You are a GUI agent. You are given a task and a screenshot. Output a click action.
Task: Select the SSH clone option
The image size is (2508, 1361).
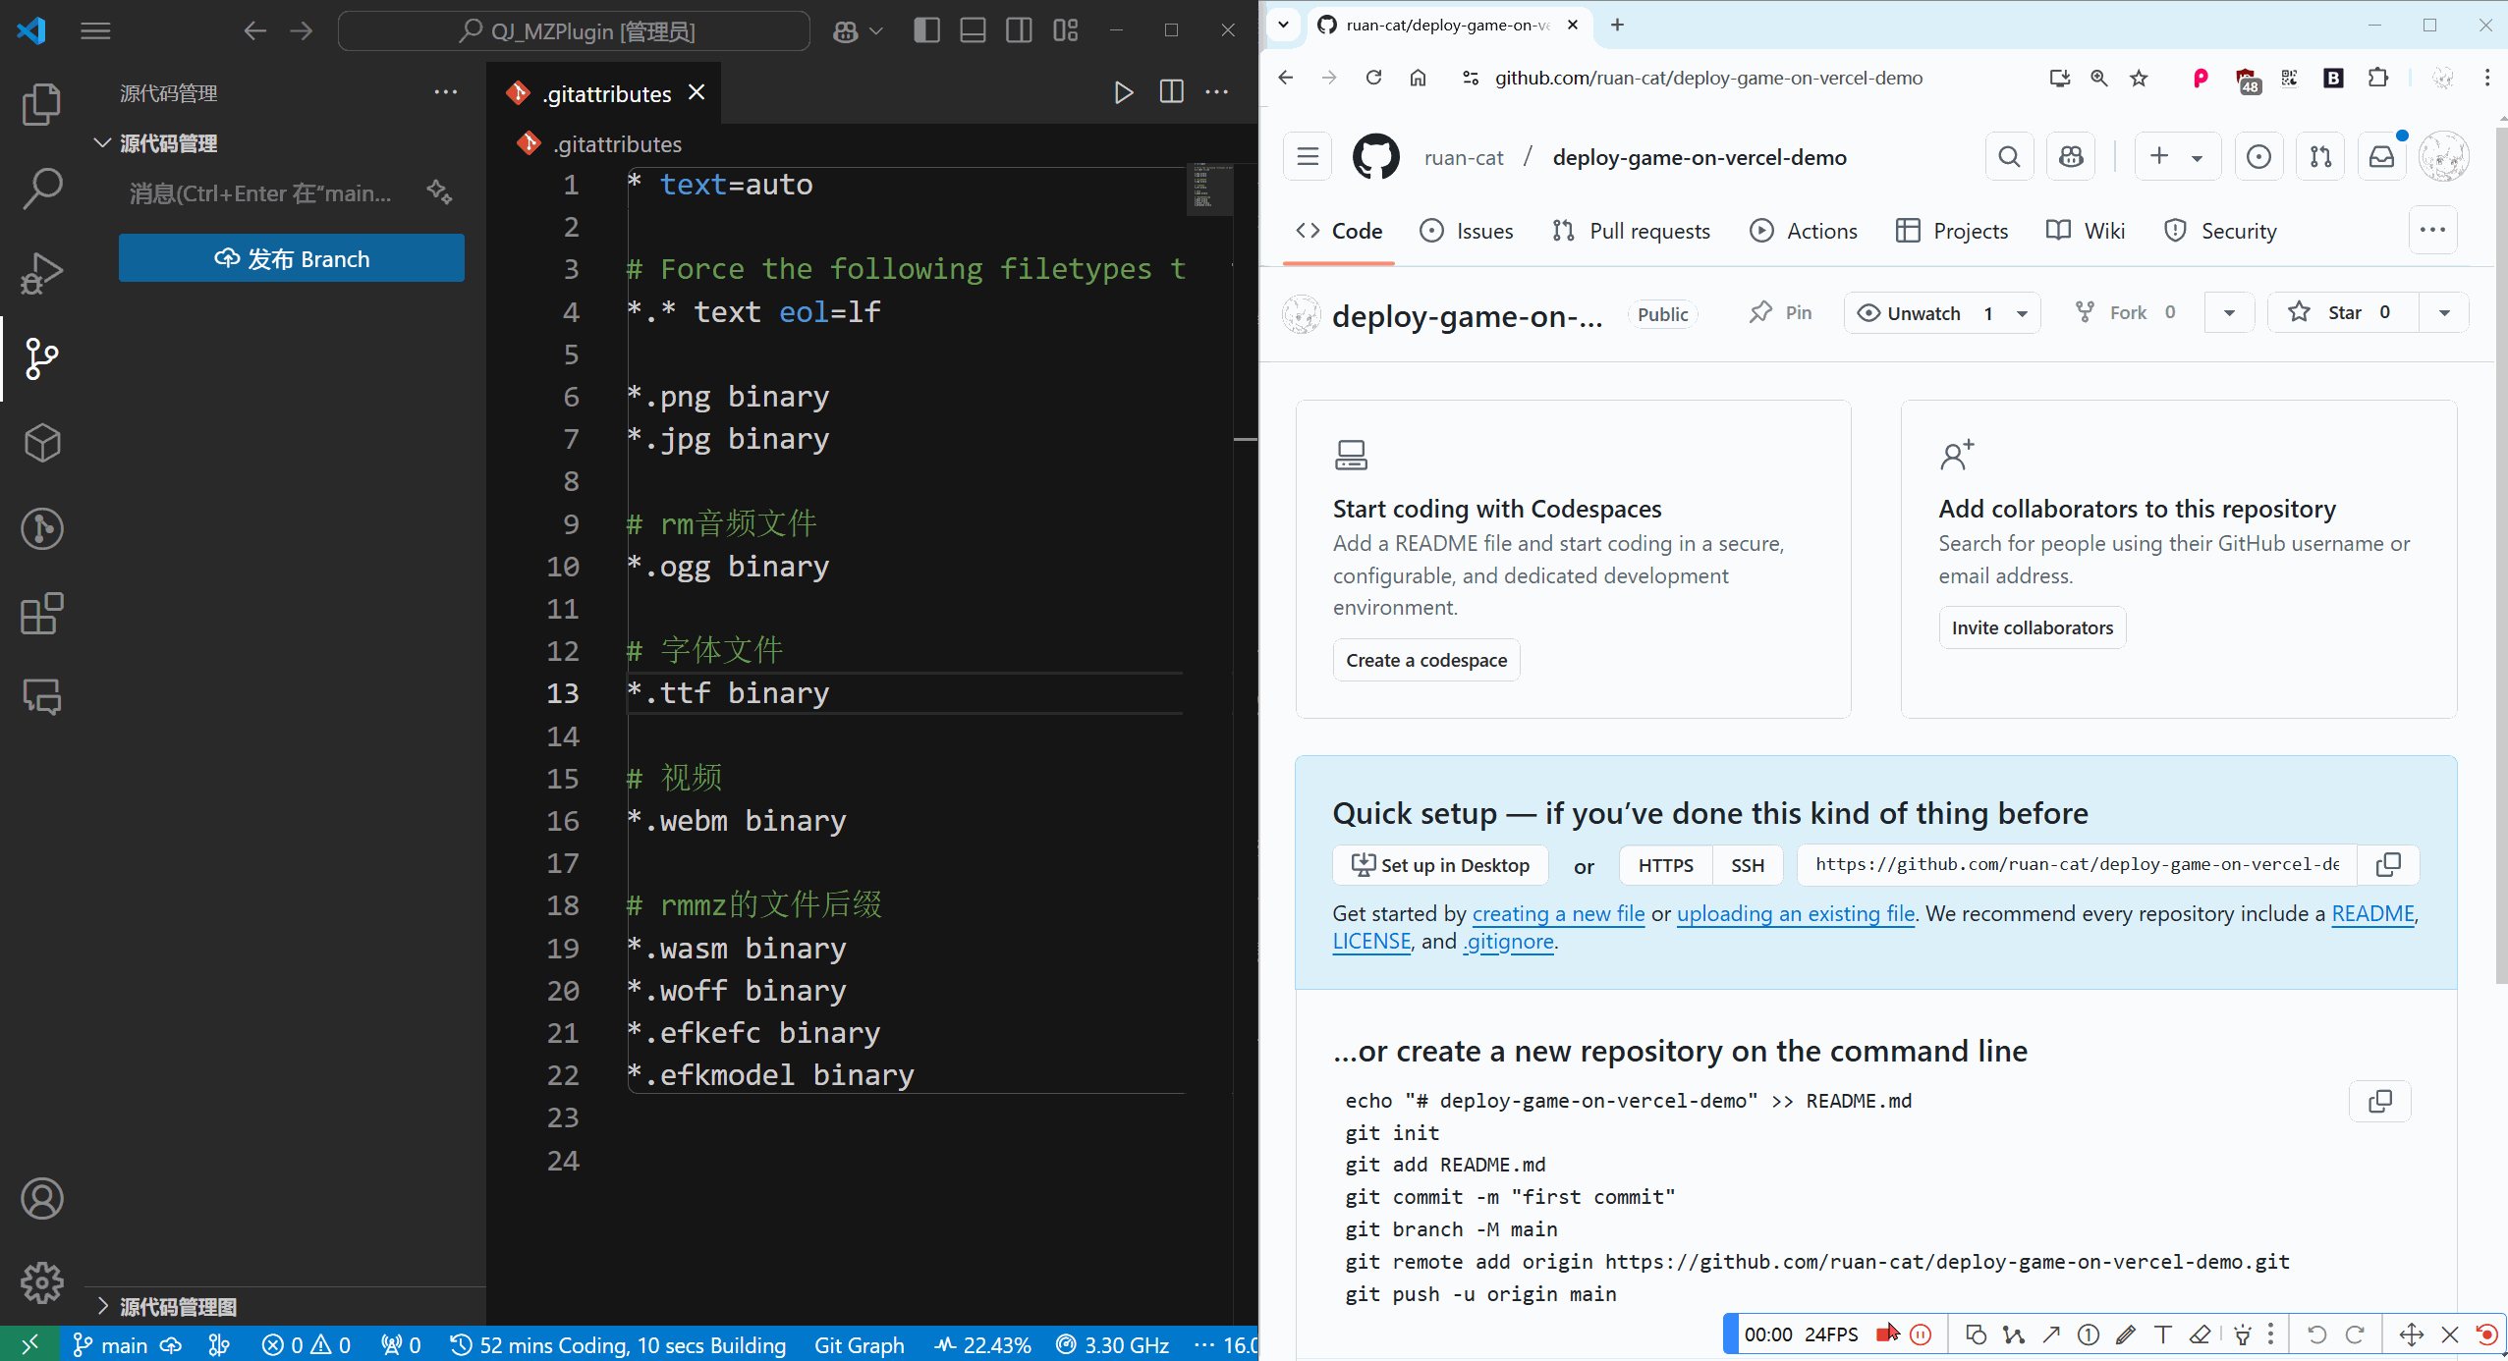pyautogui.click(x=1748, y=865)
